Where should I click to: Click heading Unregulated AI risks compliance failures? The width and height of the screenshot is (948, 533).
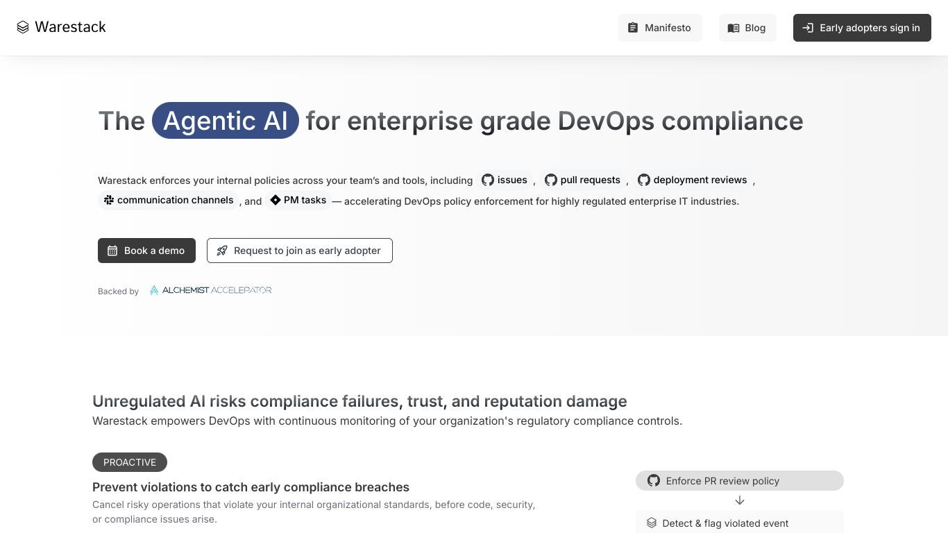point(359,401)
